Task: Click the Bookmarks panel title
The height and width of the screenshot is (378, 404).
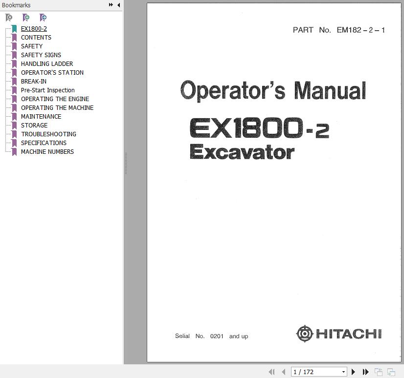Action: click(x=16, y=5)
